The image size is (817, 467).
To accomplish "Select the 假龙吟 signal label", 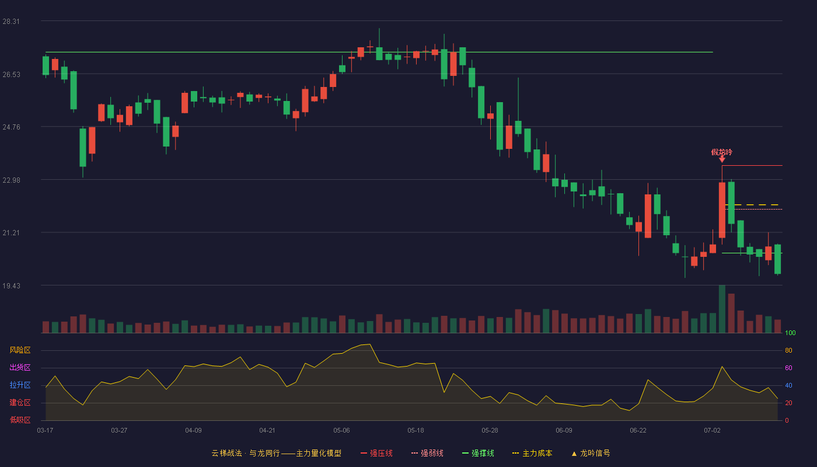I will tap(722, 152).
